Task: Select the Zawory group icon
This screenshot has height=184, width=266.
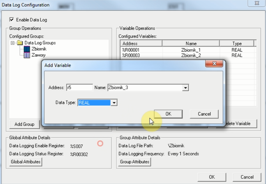Action: coord(27,55)
